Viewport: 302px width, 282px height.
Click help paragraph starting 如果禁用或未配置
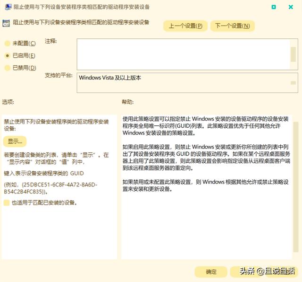click(205, 185)
